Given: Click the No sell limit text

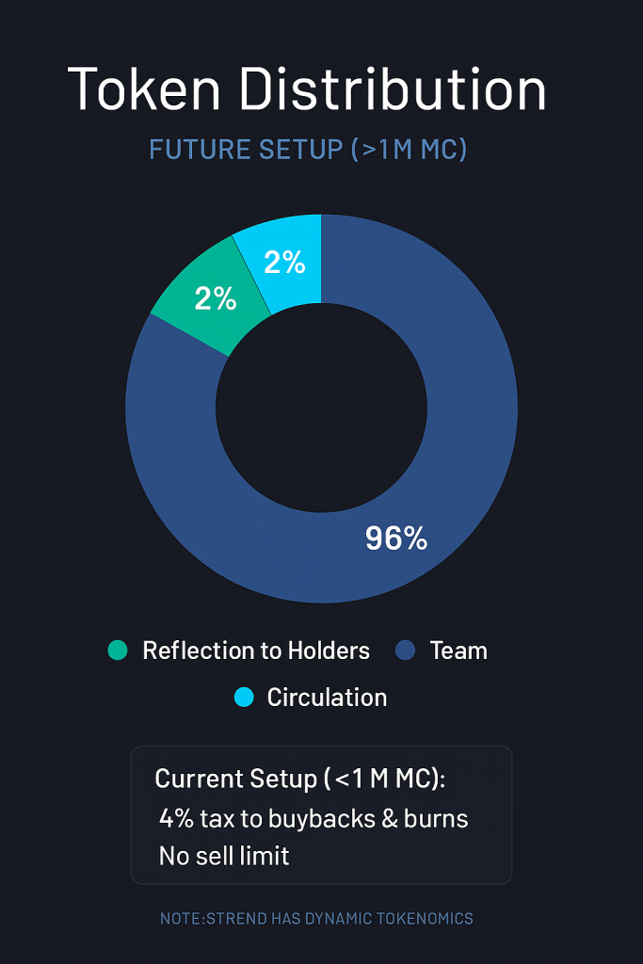Looking at the screenshot, I should 224,856.
